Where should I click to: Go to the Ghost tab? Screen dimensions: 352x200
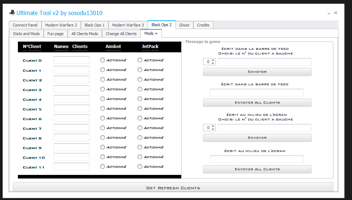point(184,25)
